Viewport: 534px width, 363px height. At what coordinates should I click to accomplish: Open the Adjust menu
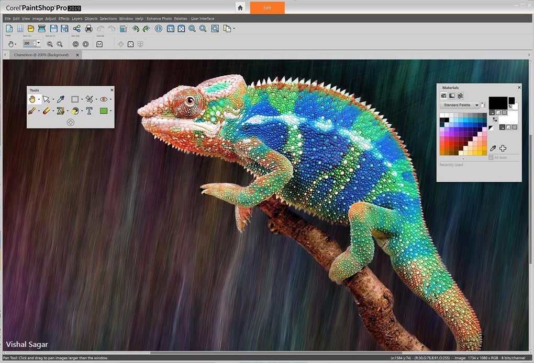point(51,18)
